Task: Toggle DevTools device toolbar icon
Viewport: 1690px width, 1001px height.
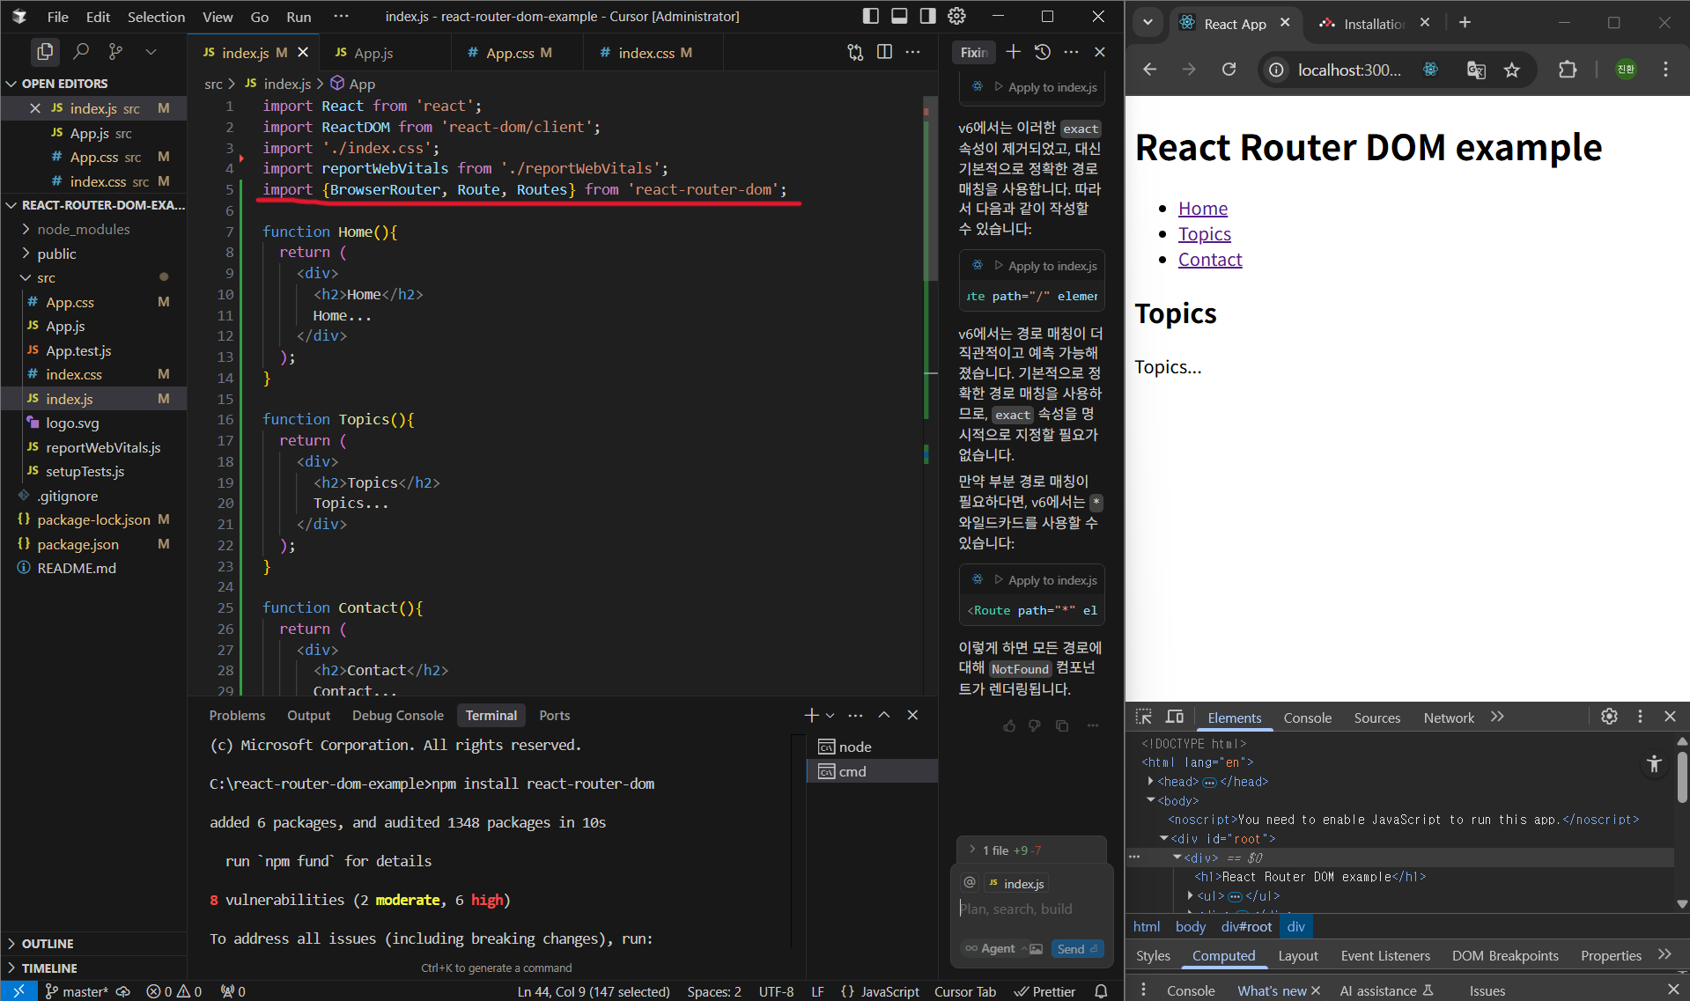Action: click(1175, 717)
